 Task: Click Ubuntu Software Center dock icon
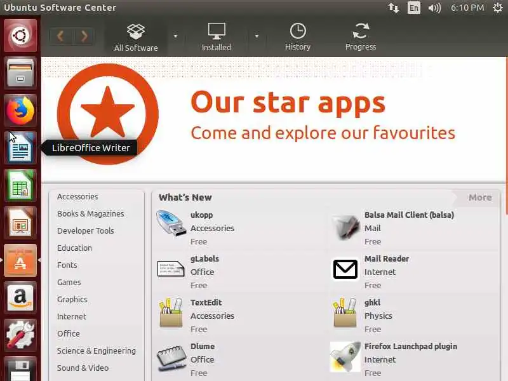tap(20, 260)
